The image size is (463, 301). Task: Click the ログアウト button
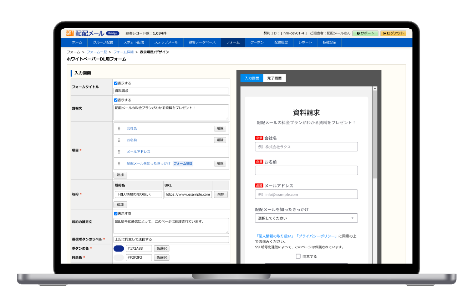coord(393,33)
